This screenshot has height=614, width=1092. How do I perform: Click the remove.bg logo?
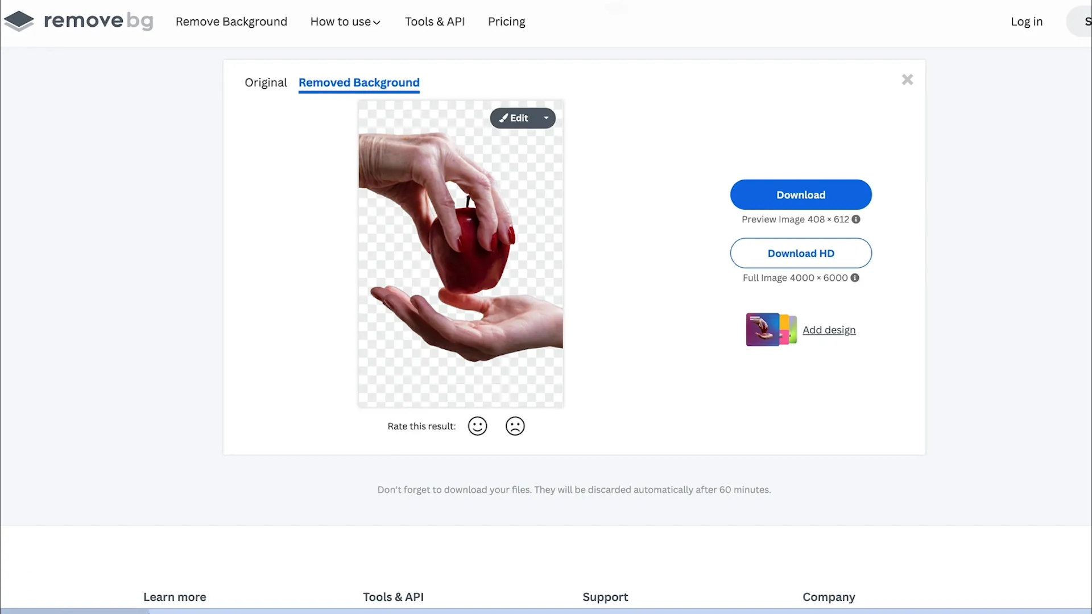[78, 21]
